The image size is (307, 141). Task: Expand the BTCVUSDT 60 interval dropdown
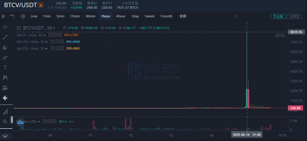coord(54,28)
